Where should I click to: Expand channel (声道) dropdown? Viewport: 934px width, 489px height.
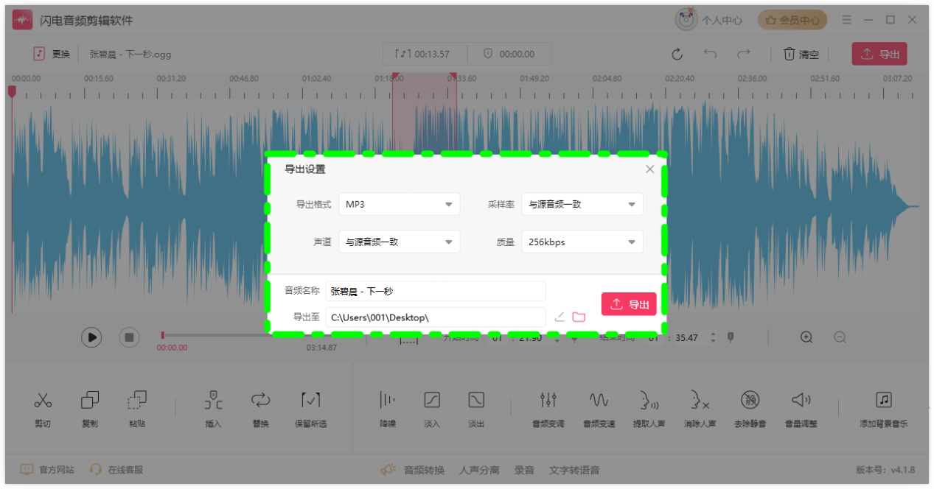[x=399, y=242]
